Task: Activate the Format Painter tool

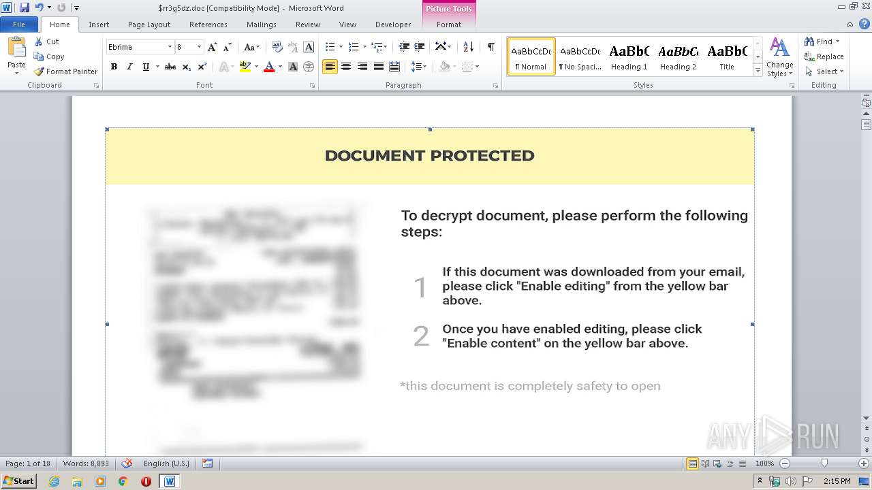Action: pyautogui.click(x=65, y=71)
